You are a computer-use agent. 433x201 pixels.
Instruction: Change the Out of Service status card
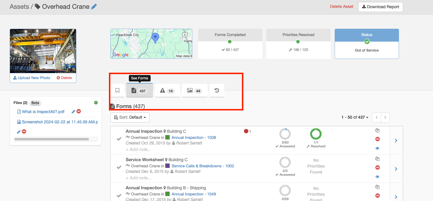pos(367,44)
